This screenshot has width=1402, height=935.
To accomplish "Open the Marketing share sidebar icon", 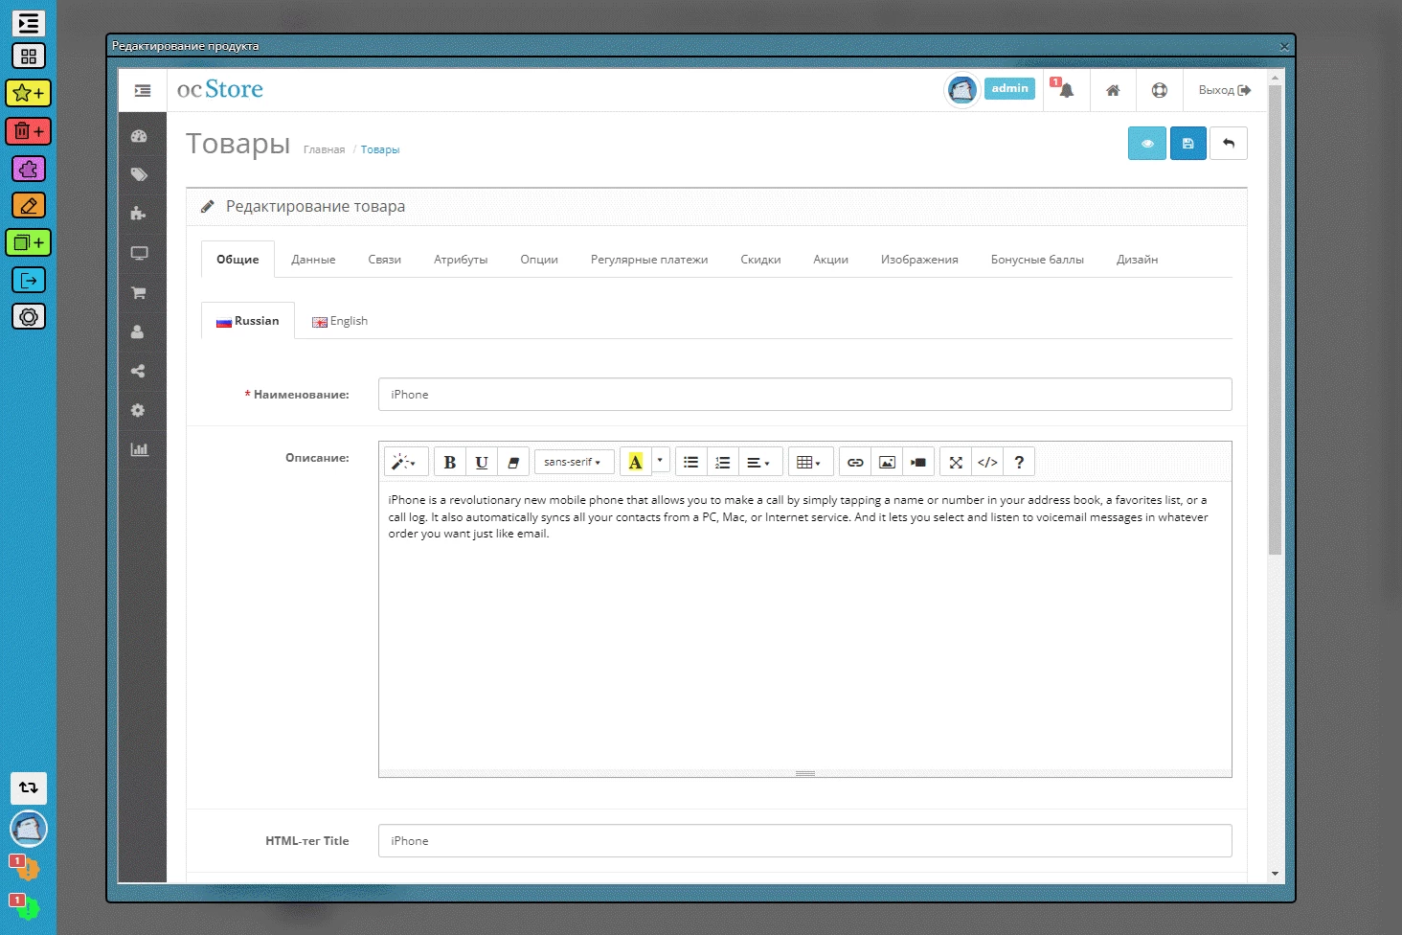I will 139,371.
